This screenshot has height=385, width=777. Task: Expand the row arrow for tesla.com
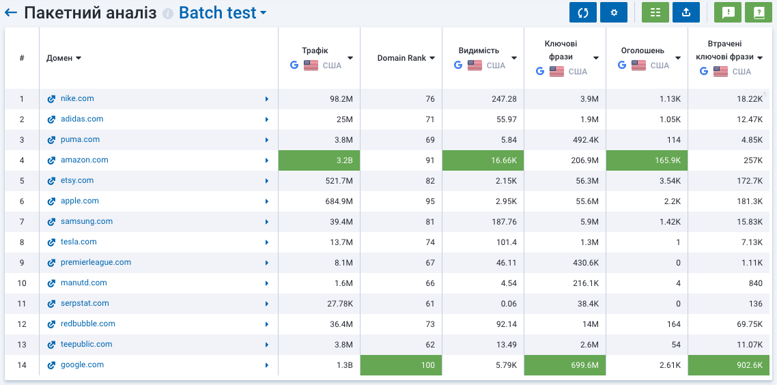click(x=267, y=242)
